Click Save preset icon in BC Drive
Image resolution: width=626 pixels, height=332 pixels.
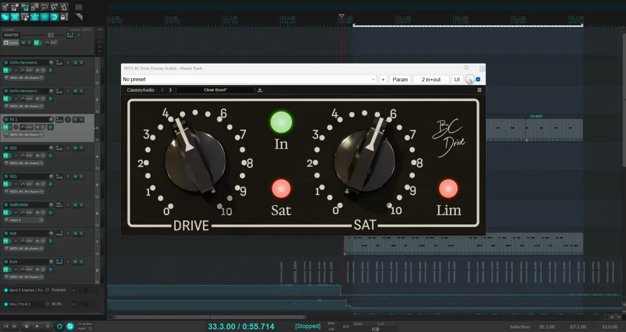tap(260, 90)
